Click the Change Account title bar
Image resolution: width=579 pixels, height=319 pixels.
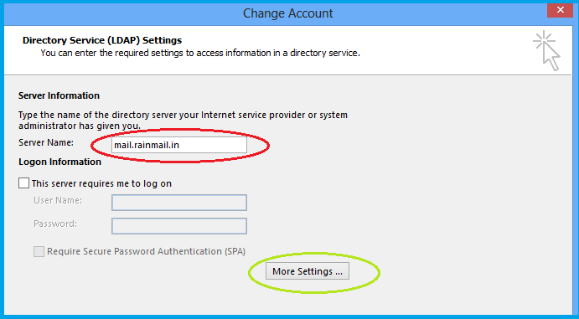(x=287, y=13)
